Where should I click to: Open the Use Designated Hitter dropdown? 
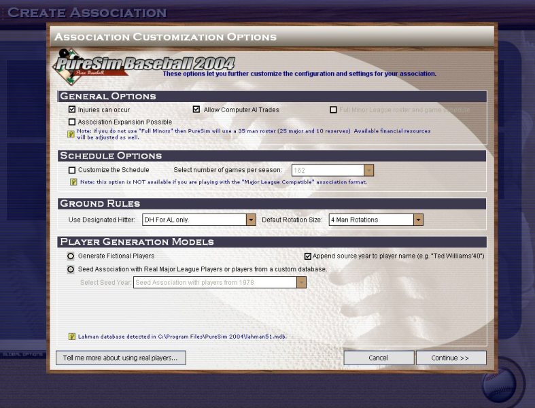click(x=251, y=220)
